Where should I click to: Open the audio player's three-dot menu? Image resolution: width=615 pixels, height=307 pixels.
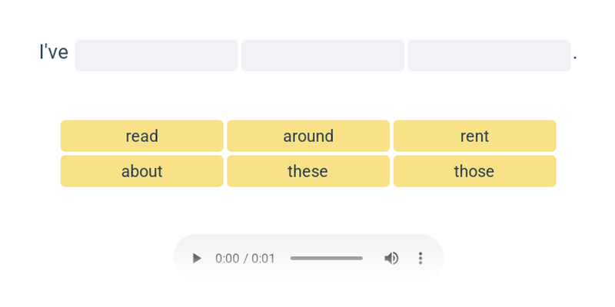[420, 259]
